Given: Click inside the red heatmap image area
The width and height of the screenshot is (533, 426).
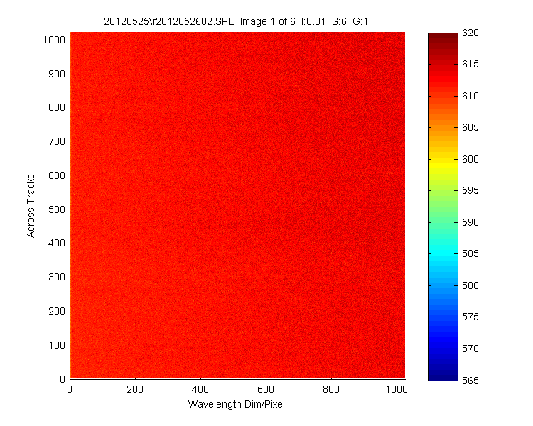Looking at the screenshot, I should click(x=237, y=205).
